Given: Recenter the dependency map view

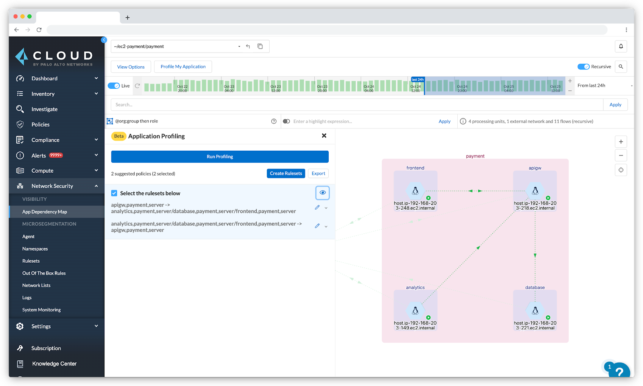Looking at the screenshot, I should 621,170.
